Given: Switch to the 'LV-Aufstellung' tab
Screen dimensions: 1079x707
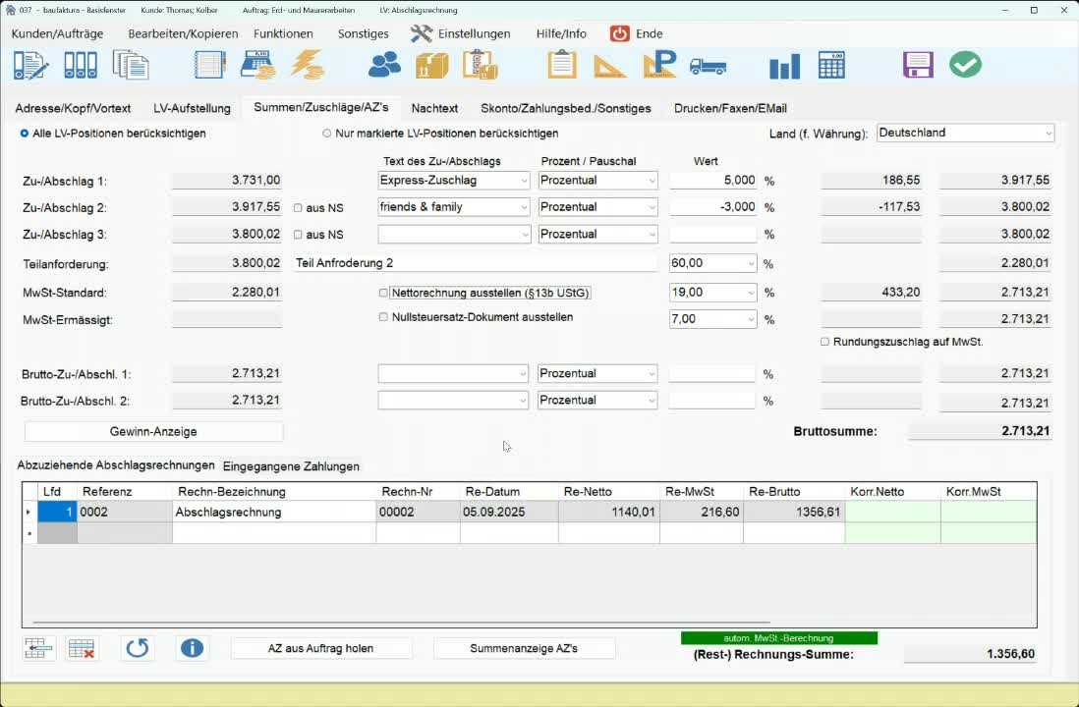Looking at the screenshot, I should pos(192,108).
